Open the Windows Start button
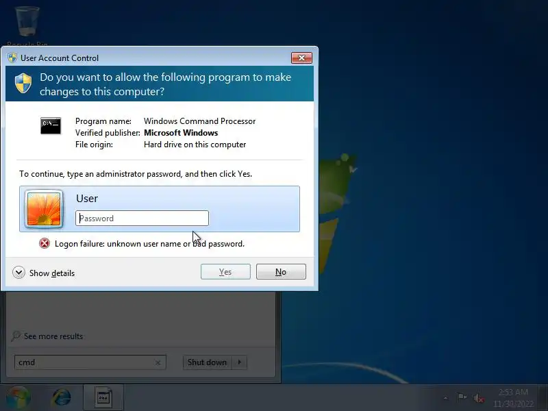This screenshot has width=548, height=411. click(x=18, y=398)
